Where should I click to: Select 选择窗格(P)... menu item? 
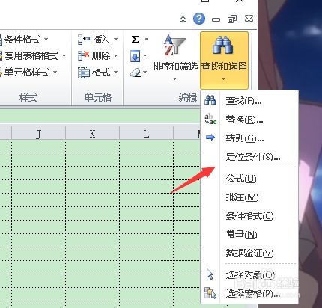click(249, 294)
